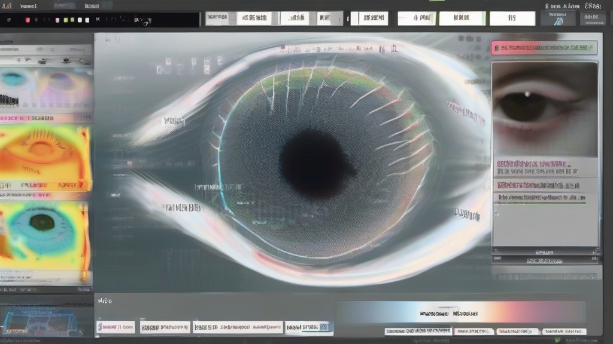Click the blue icon button at top right
Image resolution: width=613 pixels, height=344 pixels.
coord(558,19)
